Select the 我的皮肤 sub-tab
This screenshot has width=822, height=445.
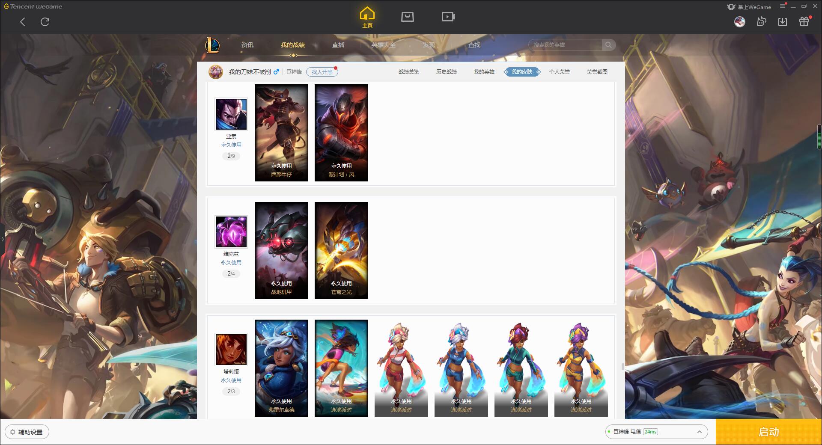tap(522, 72)
